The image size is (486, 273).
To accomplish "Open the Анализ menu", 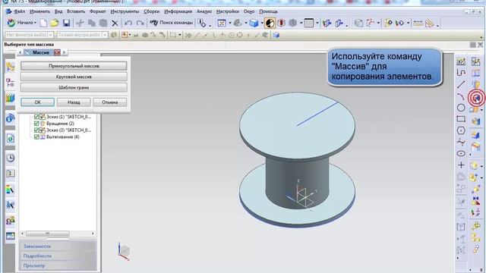I will pos(204,11).
